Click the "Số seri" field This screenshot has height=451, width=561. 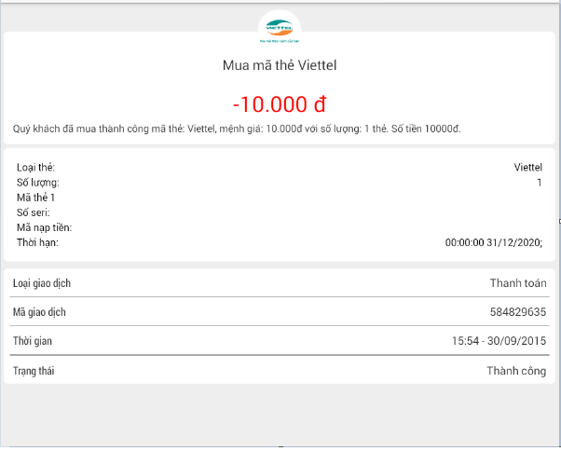33,212
